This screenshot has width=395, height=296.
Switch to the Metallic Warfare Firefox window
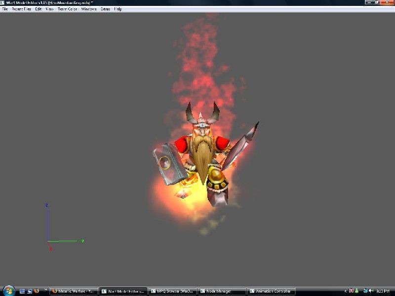(74, 292)
